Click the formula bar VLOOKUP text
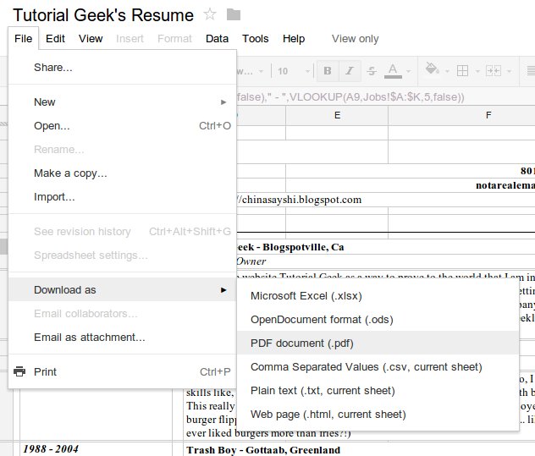This screenshot has height=456, width=535. 350,97
